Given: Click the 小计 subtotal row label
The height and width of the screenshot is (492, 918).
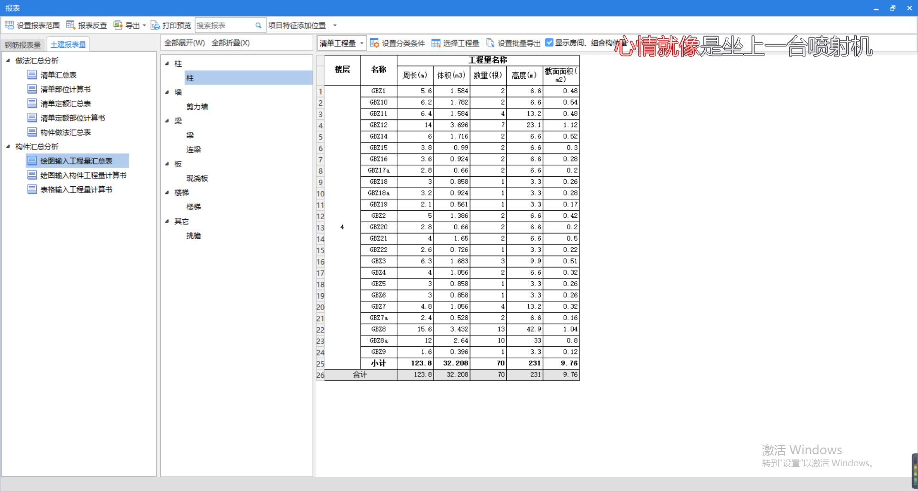Looking at the screenshot, I should pyautogui.click(x=379, y=363).
